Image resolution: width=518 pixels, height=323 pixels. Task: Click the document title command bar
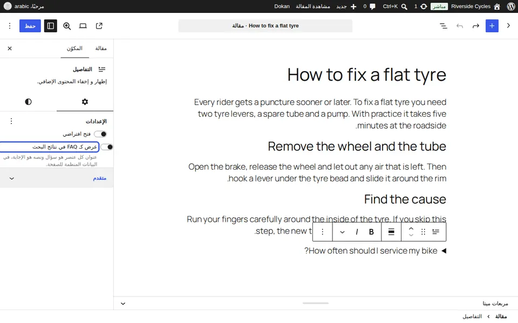pyautogui.click(x=265, y=26)
